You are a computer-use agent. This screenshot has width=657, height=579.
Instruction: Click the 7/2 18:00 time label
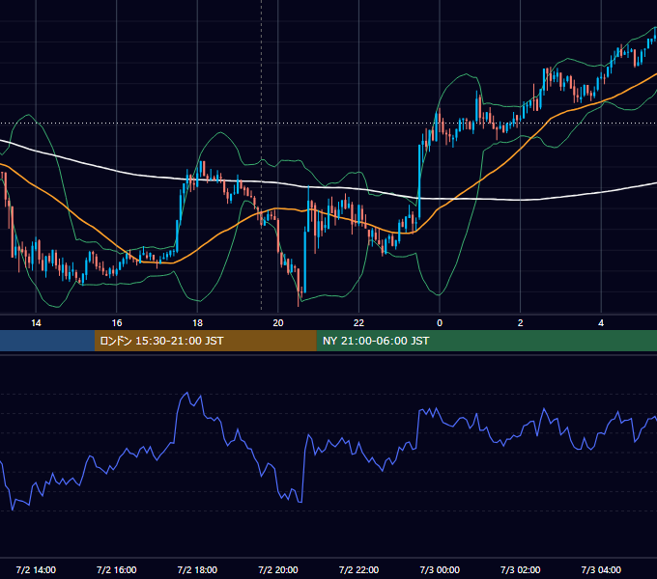click(197, 569)
